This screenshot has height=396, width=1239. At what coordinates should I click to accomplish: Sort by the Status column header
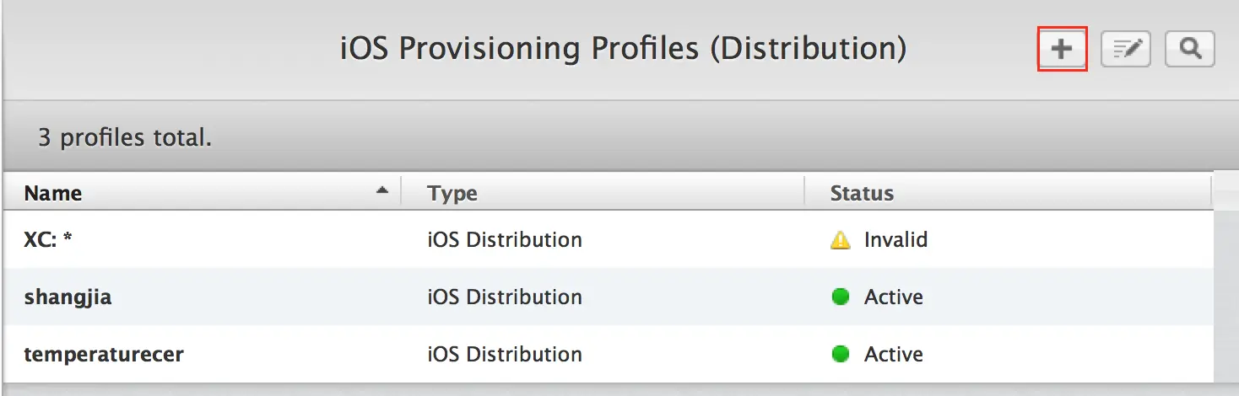[862, 193]
